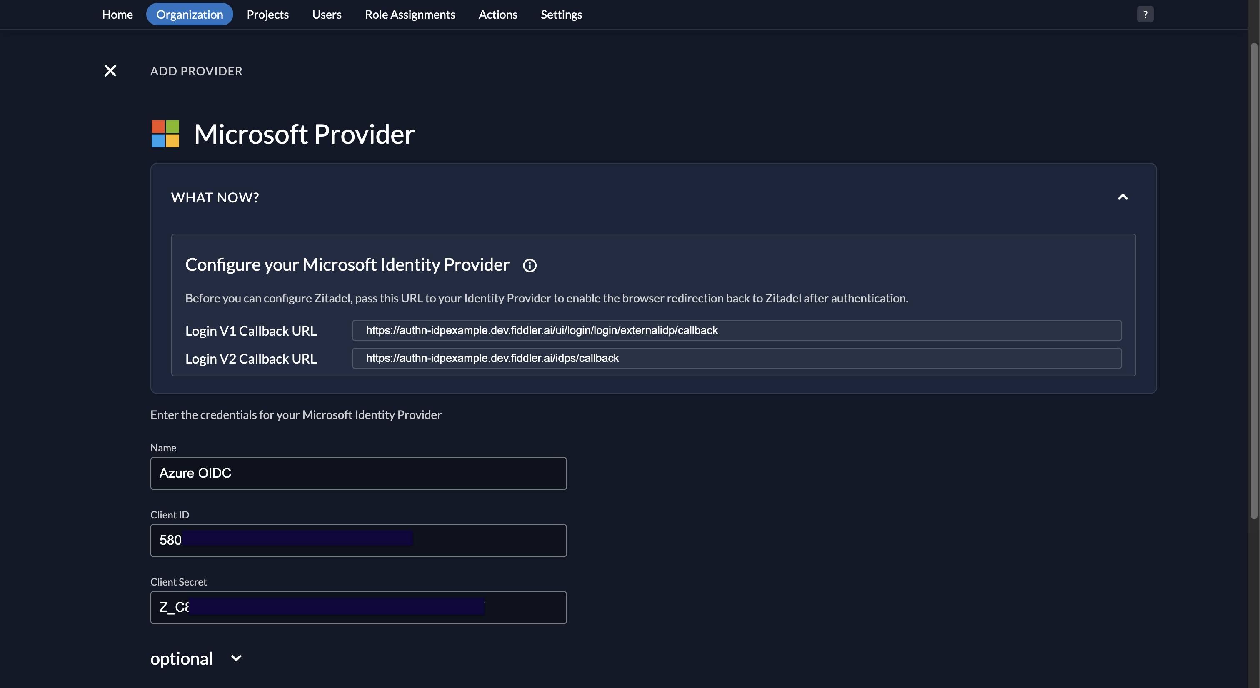Go to the Home tab
Viewport: 1260px width, 688px height.
coord(117,15)
